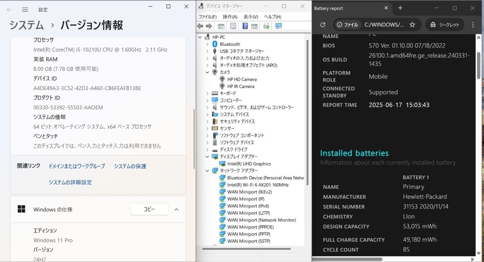Open a new browser tab with plus
Image resolution: width=484 pixels, height=262 pixels.
tap(400, 8)
